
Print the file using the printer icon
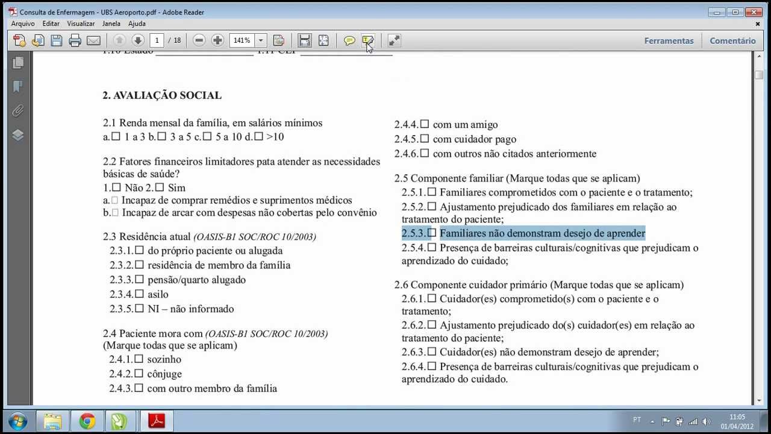(75, 40)
